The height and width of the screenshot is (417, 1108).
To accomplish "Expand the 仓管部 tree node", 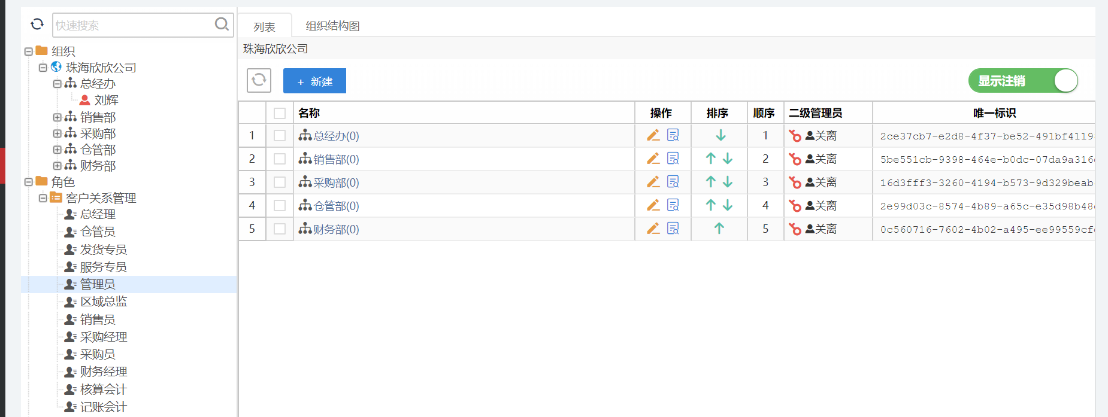I will tap(57, 150).
